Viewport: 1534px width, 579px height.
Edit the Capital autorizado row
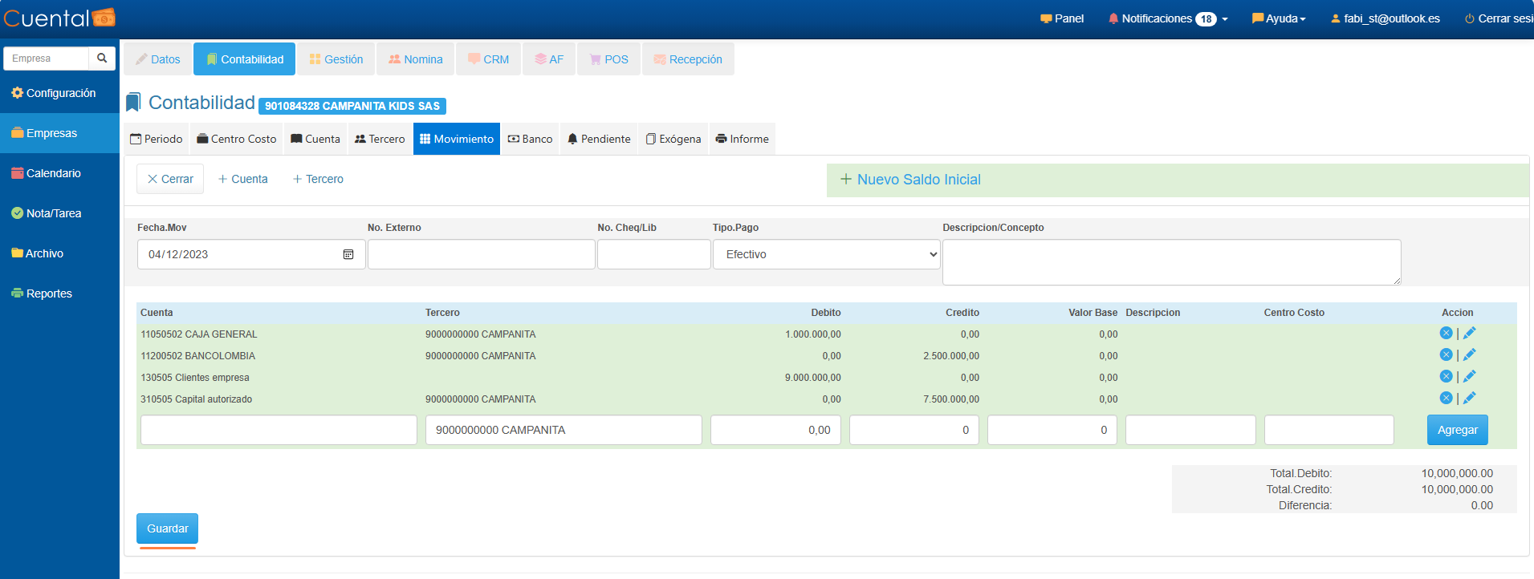click(1469, 399)
